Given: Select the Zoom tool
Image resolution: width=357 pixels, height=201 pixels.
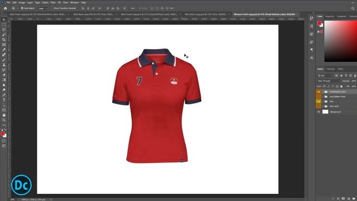Looking at the screenshot, I should [x=4, y=120].
